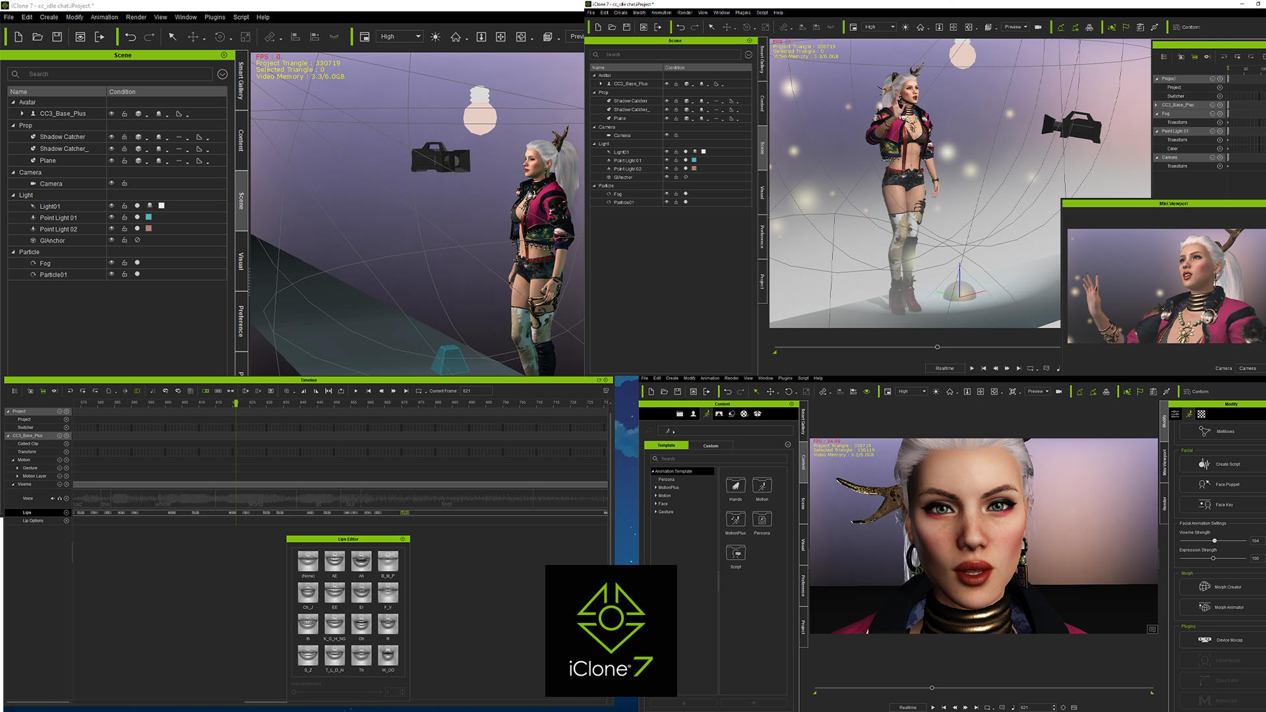Switch to Smart Gallery side tab in top-left window
This screenshot has width=1266, height=712.
pyautogui.click(x=241, y=80)
